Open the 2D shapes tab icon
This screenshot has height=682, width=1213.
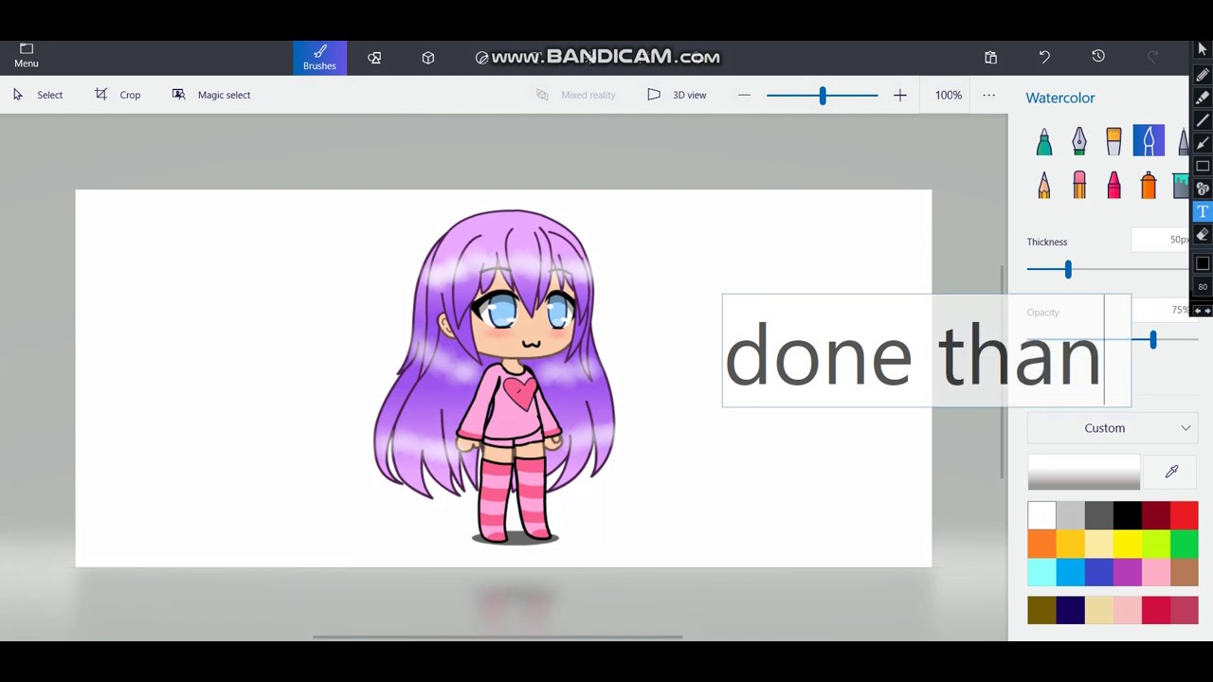(374, 58)
